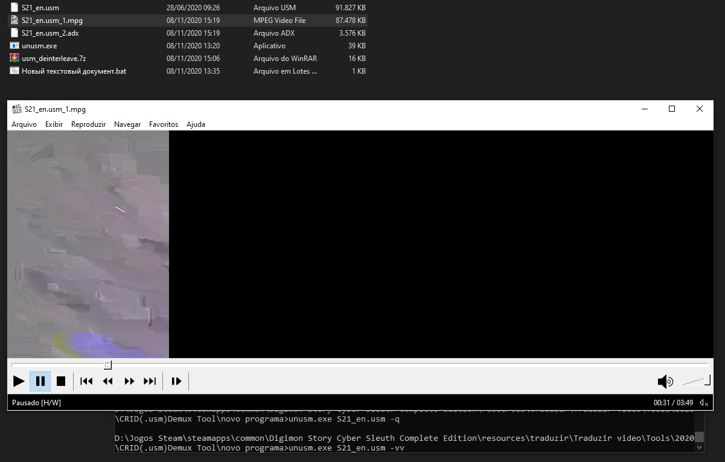Click the console line ending in -vv
This screenshot has height=462, width=725.
(259, 448)
